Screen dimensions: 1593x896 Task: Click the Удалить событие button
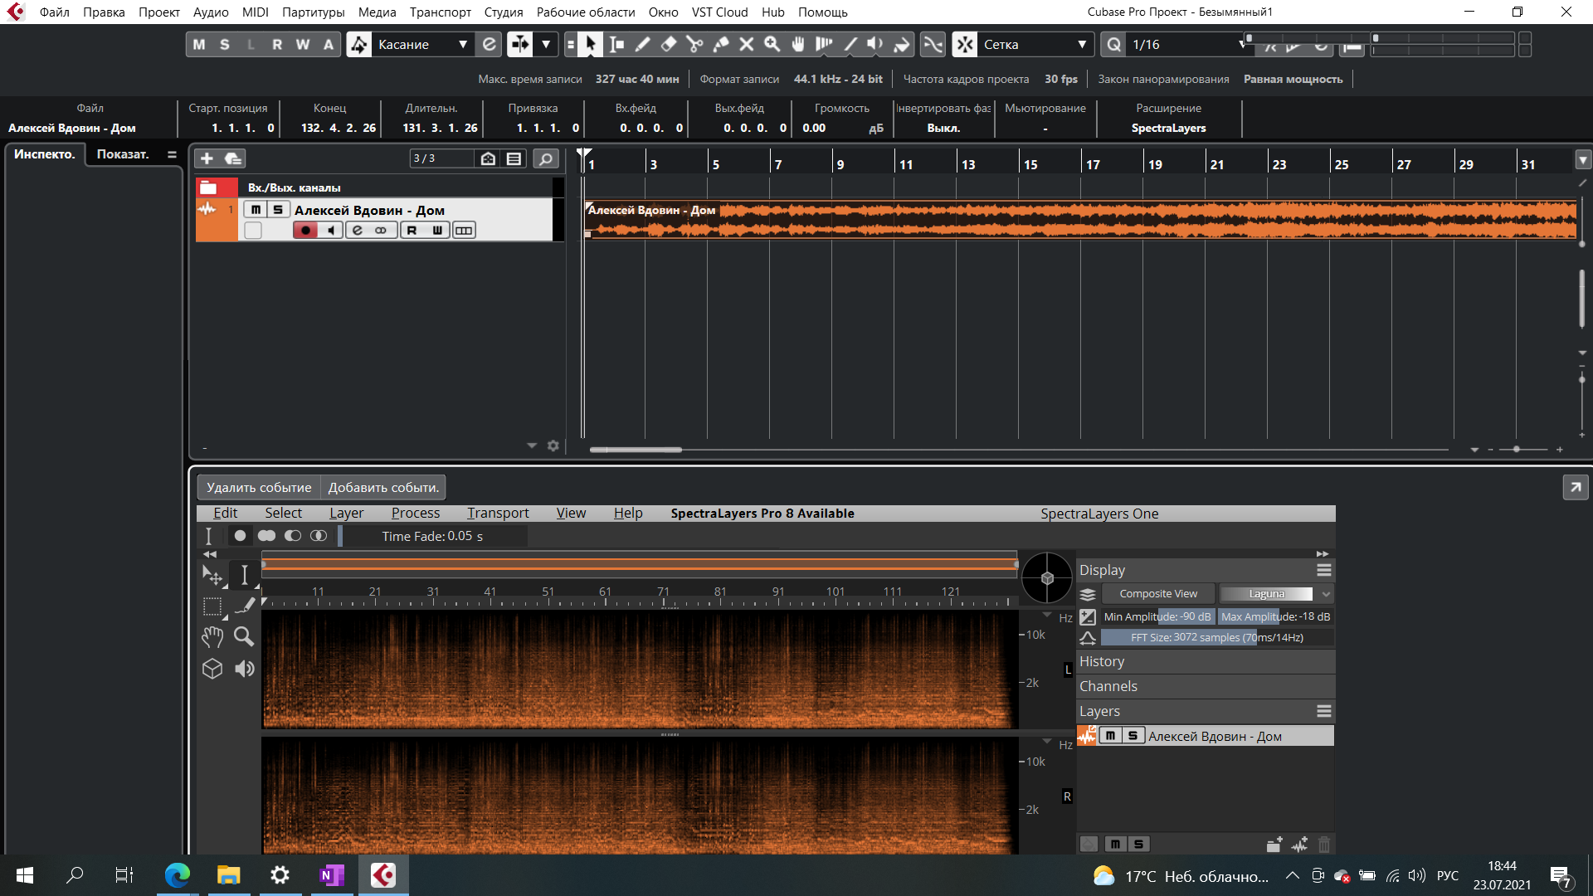click(x=259, y=488)
